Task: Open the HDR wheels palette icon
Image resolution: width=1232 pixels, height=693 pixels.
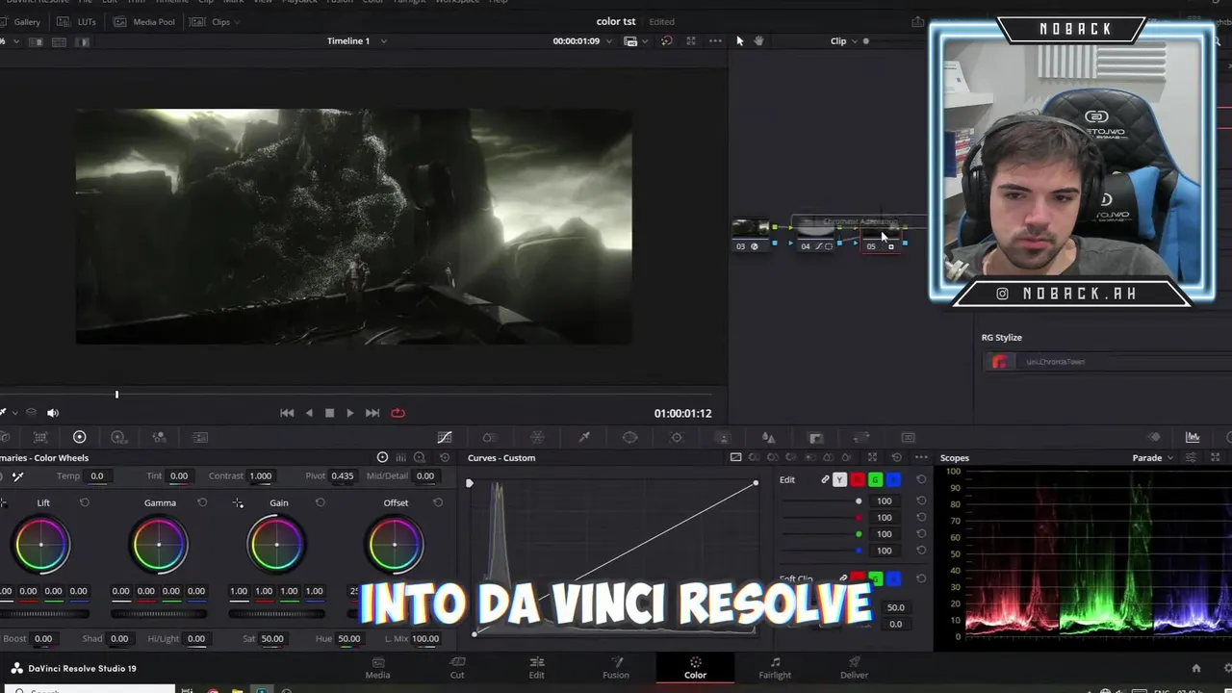Action: tap(119, 437)
